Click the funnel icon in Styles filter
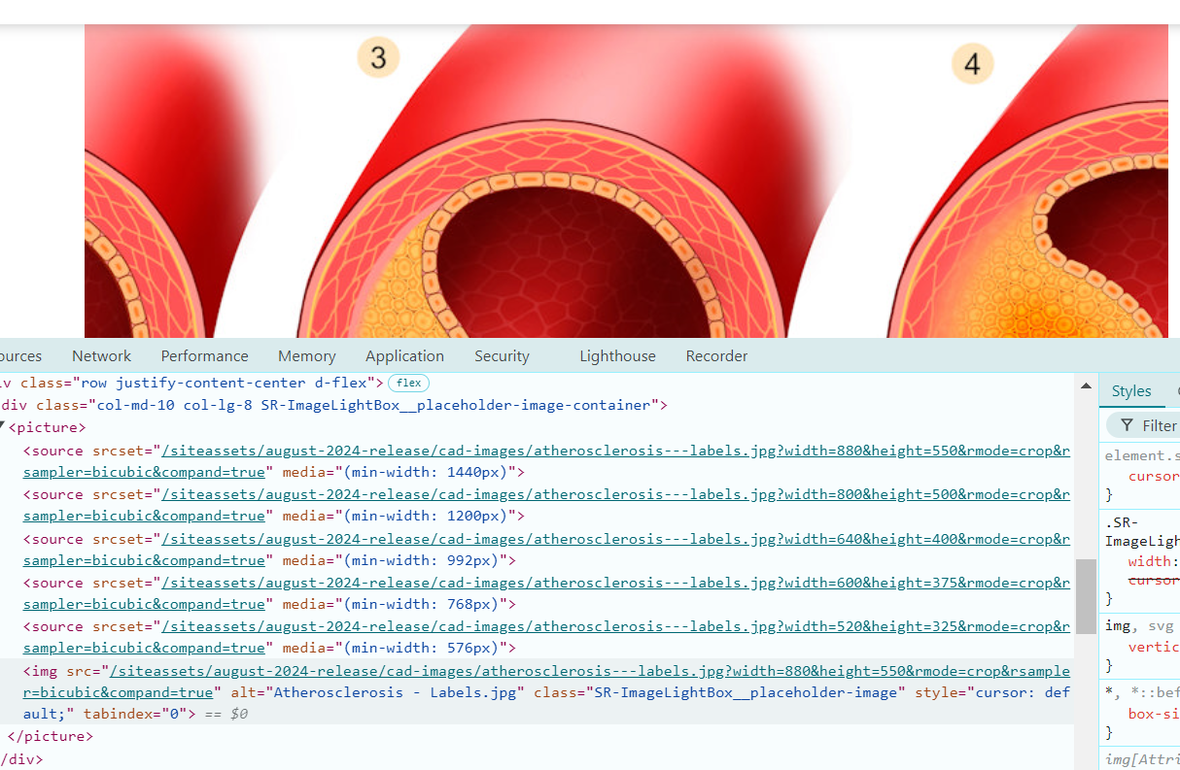 [1127, 425]
